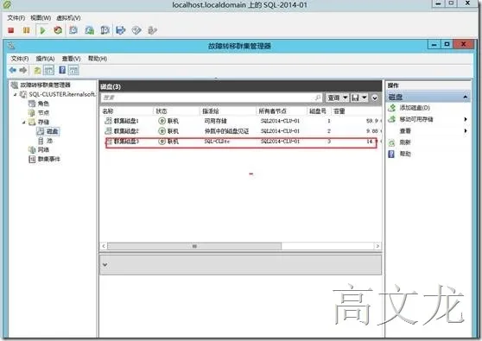Toggle the console tree pane icon
The image size is (482, 341).
(x=49, y=70)
